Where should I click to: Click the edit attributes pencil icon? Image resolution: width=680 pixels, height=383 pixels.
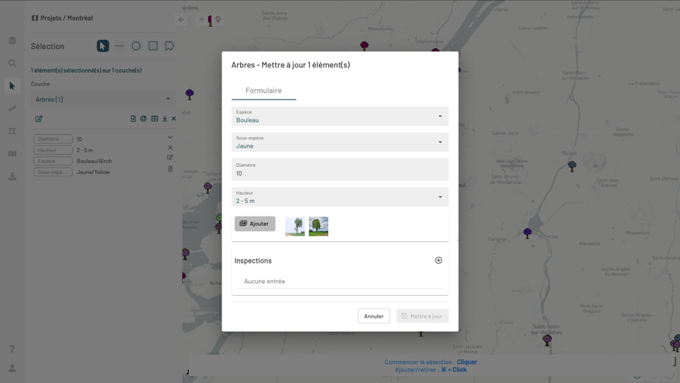pyautogui.click(x=38, y=119)
